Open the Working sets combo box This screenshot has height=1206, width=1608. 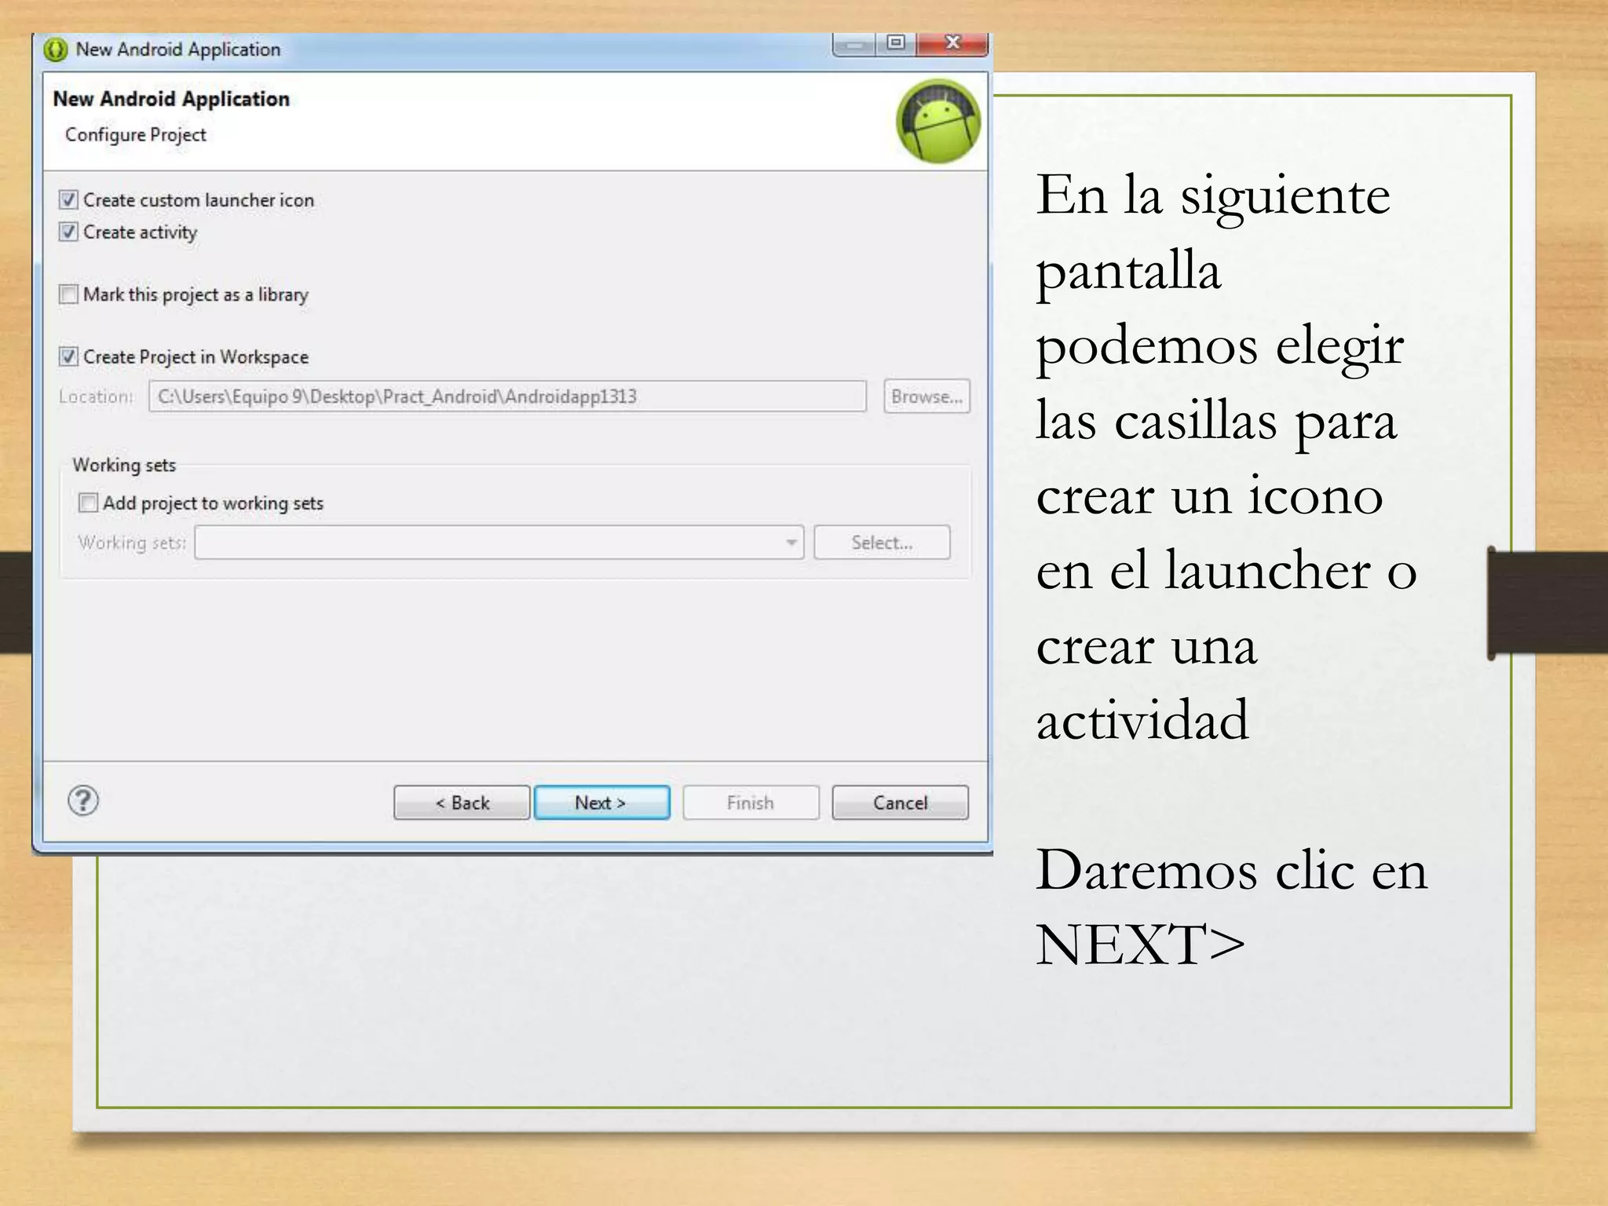point(499,543)
